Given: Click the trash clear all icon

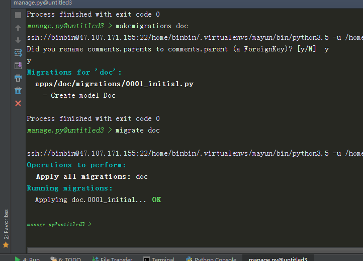Looking at the screenshot, I should (x=18, y=91).
